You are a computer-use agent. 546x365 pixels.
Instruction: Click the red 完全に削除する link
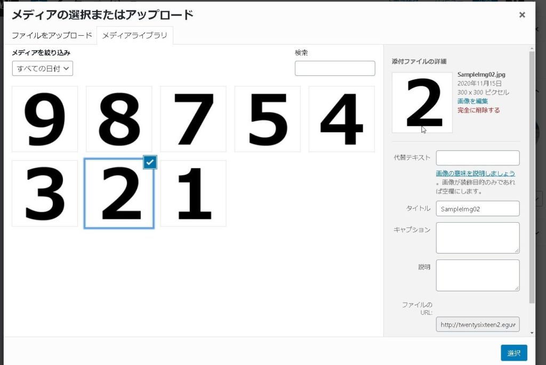(478, 110)
